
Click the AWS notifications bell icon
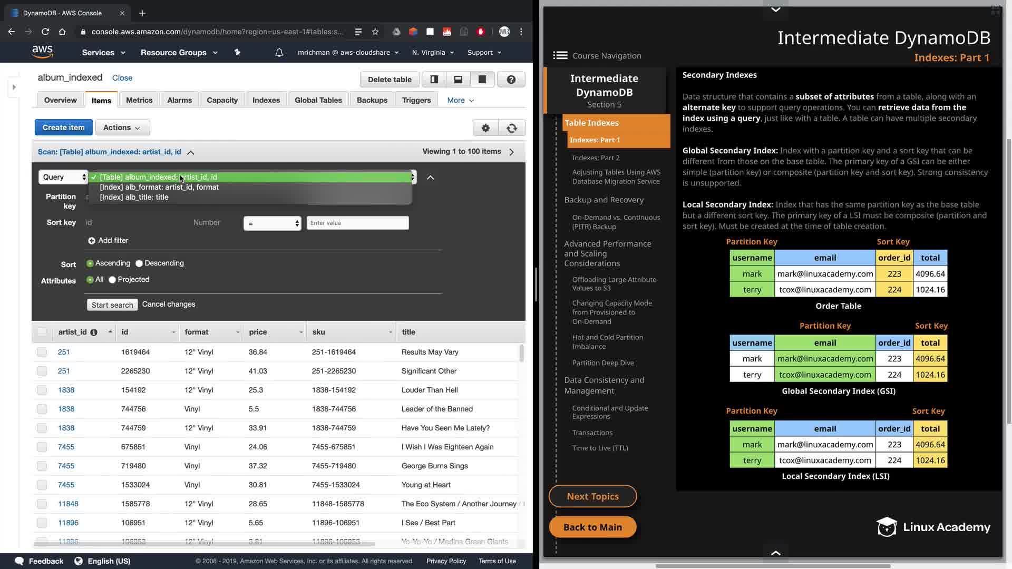pos(279,53)
